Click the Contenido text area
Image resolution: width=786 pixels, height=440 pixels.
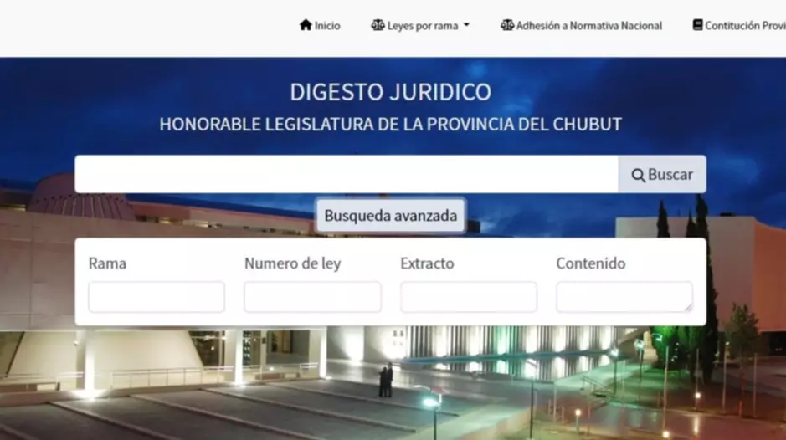624,297
